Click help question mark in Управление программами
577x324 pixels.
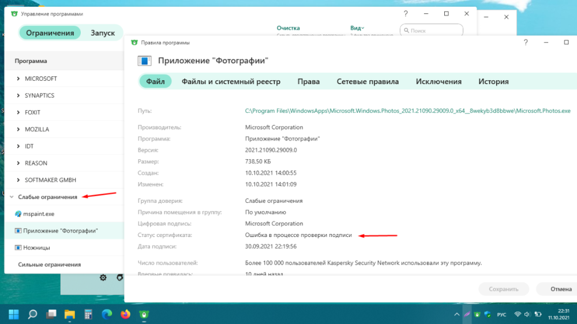(x=406, y=14)
